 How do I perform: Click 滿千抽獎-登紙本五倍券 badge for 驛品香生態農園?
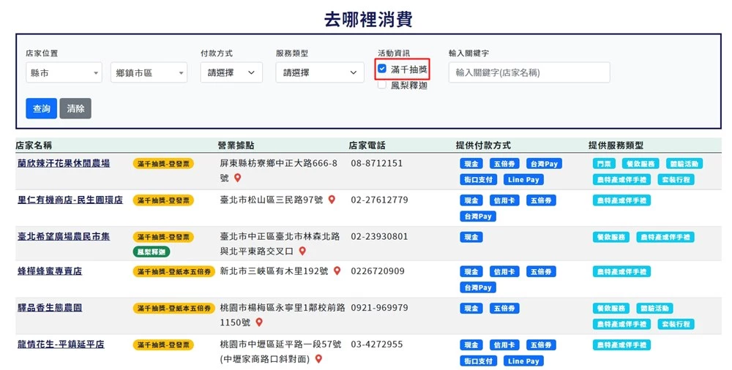point(174,309)
